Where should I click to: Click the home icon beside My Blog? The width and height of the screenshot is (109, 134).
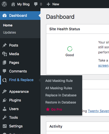pyautogui.click(x=13, y=4)
